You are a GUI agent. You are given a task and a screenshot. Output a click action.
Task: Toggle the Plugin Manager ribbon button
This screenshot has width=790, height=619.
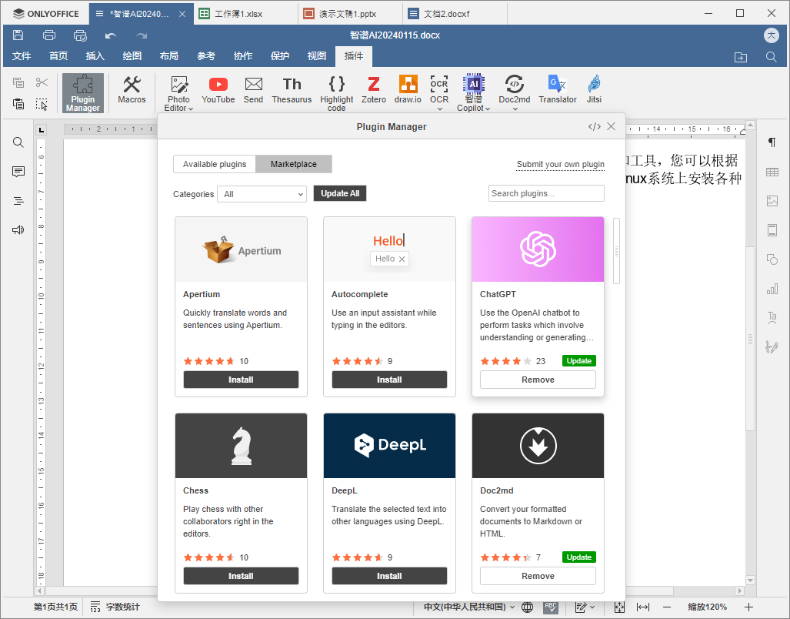coord(83,92)
